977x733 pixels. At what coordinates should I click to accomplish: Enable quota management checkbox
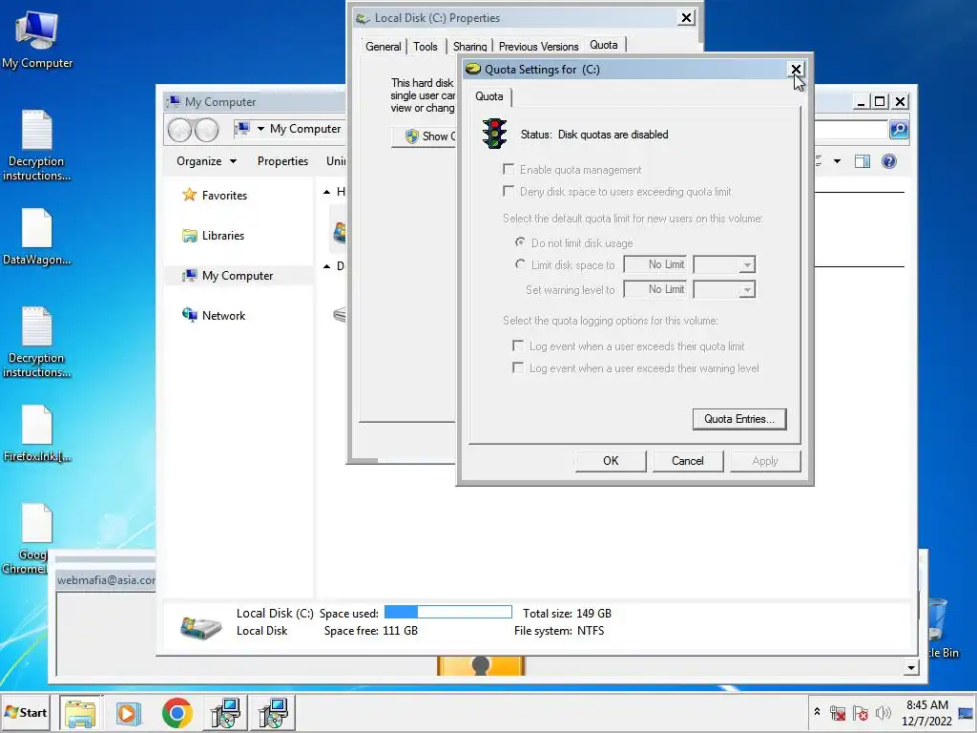point(509,170)
